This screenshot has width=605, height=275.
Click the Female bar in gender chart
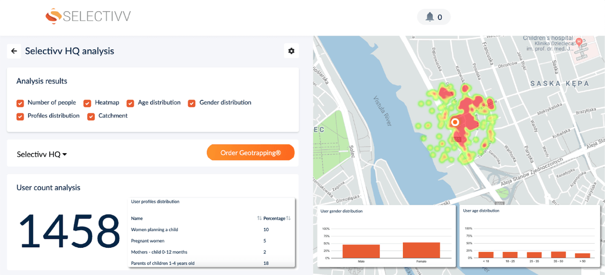[x=421, y=250]
